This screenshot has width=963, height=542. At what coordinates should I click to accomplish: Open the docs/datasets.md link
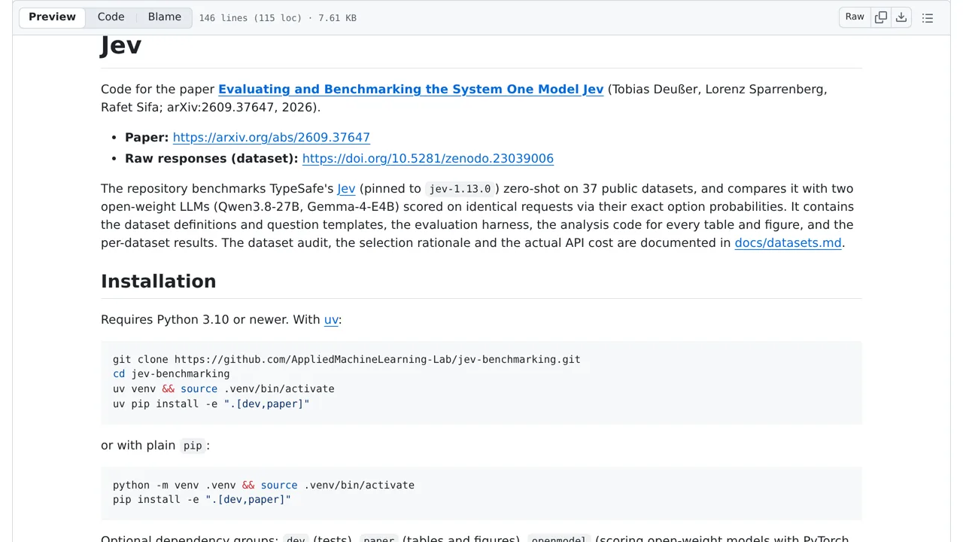(788, 243)
